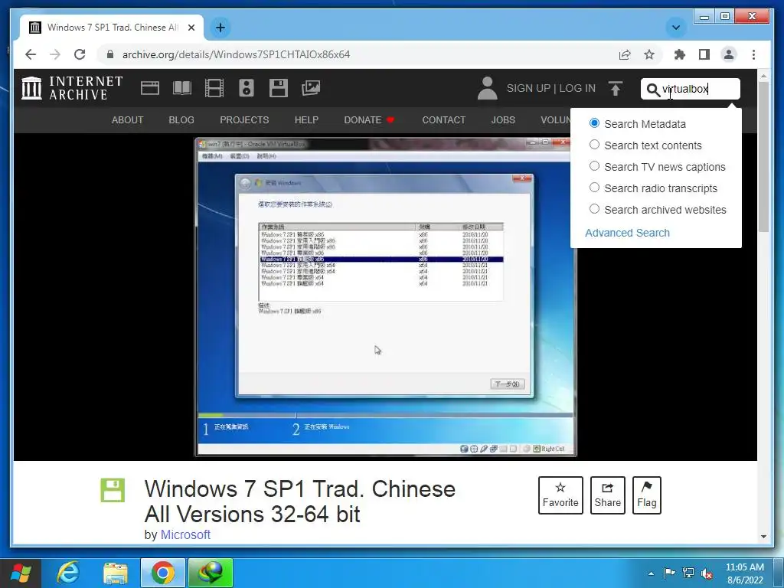Screen dimensions: 784x588
Task: Reload the page with the refresh icon
Action: (x=80, y=54)
